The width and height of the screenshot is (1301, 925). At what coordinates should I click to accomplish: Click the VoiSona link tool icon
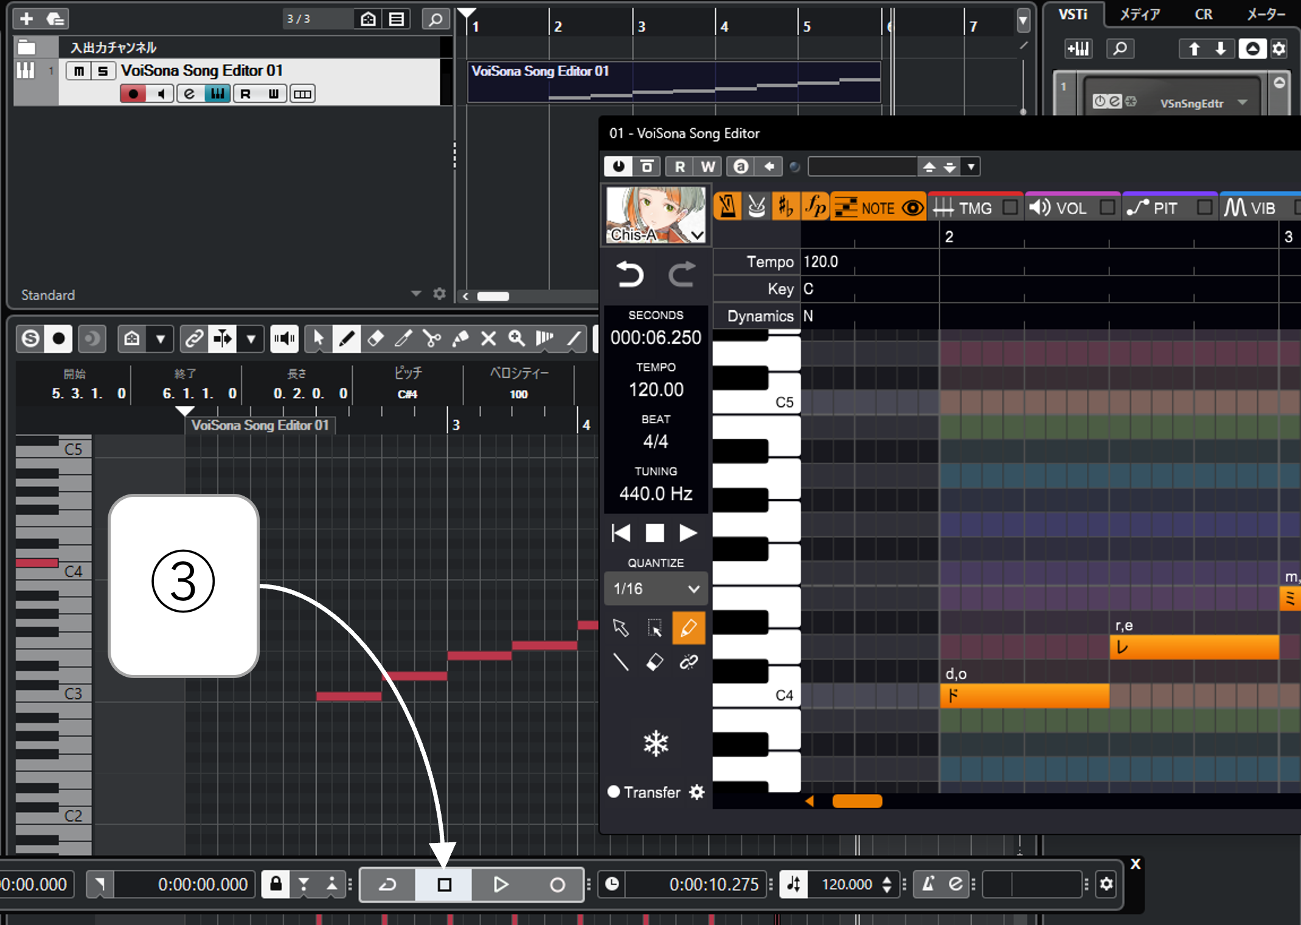click(x=689, y=662)
